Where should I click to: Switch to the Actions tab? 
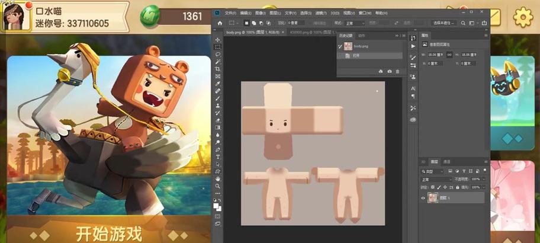[x=361, y=36]
